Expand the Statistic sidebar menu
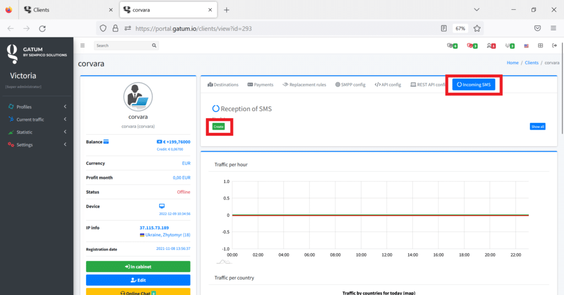 [37, 132]
